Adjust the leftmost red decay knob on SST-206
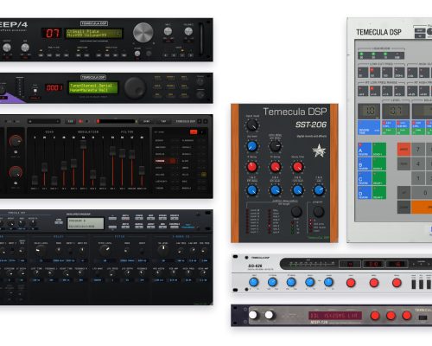Image resolution: width=432 pixels, height=346 pixels. pos(252,167)
